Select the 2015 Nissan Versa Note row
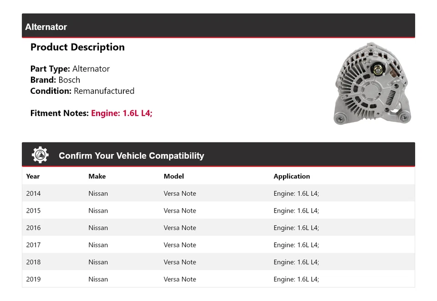This screenshot has height=301, width=437. pos(182,210)
